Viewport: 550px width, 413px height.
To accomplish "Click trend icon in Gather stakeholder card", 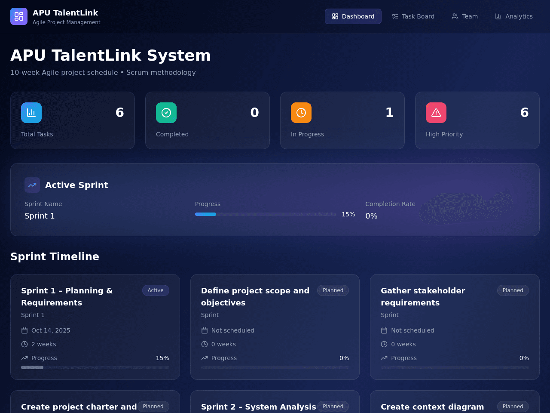I will pos(384,358).
